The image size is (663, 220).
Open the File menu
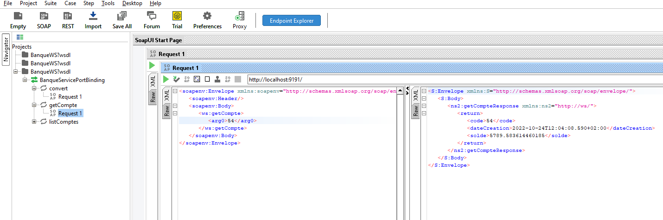click(8, 3)
